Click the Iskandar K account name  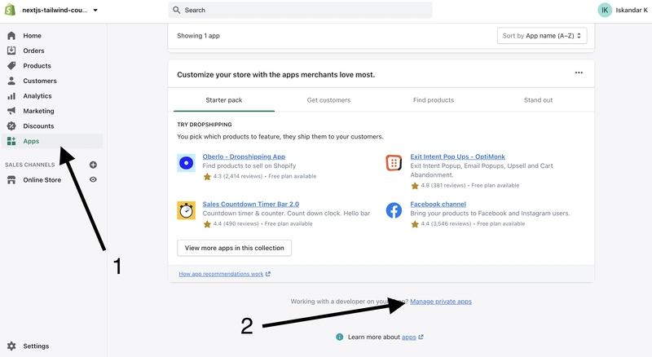point(632,10)
